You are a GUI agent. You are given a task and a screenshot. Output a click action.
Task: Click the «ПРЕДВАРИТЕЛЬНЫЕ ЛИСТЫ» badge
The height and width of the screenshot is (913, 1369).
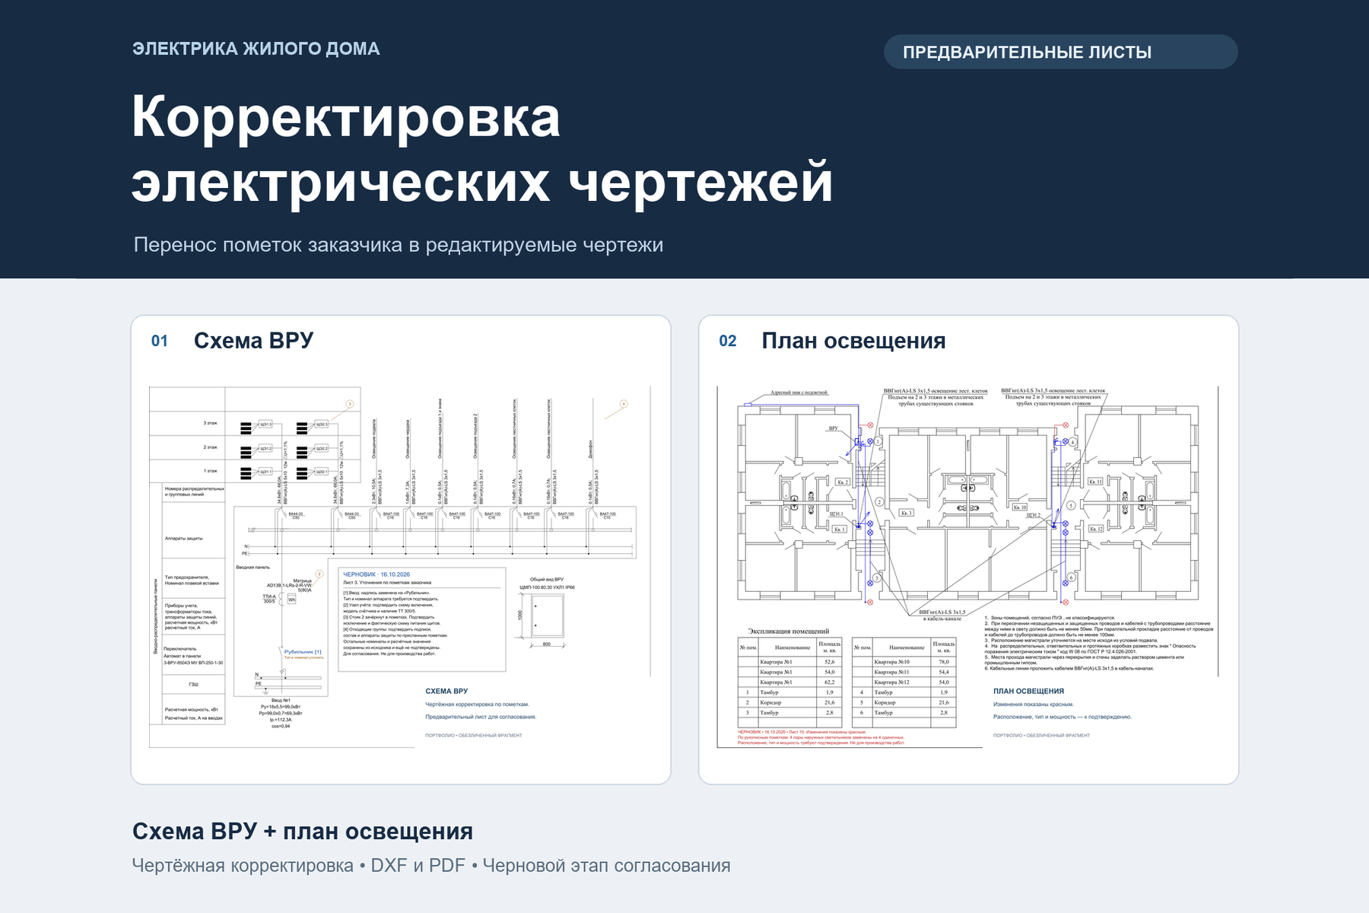(x=1060, y=52)
